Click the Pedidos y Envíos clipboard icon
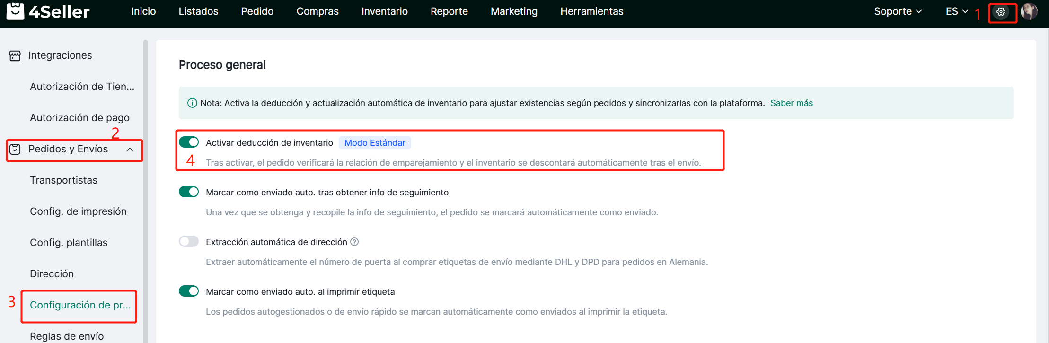 coord(15,150)
